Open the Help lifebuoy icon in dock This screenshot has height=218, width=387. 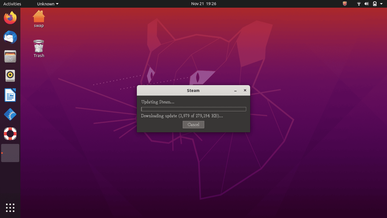(10, 134)
